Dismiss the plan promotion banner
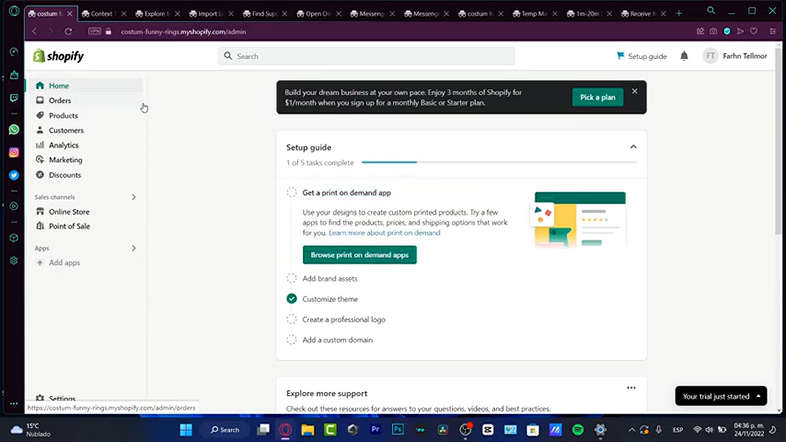The image size is (786, 442). coord(635,91)
